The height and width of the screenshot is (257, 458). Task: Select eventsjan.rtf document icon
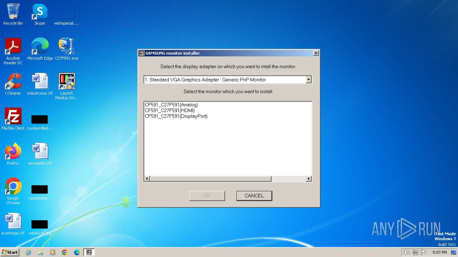(x=13, y=224)
